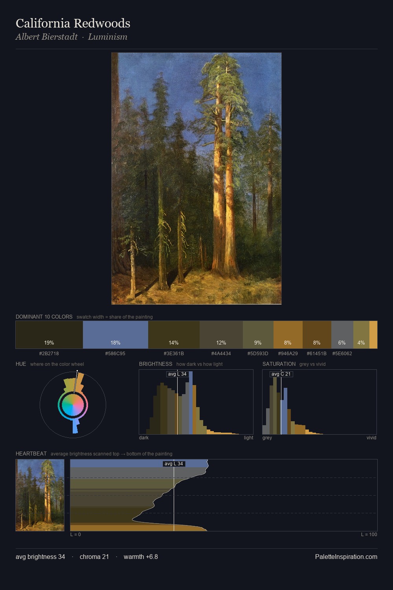Choose the 12% grey-brown swatch

(x=221, y=335)
